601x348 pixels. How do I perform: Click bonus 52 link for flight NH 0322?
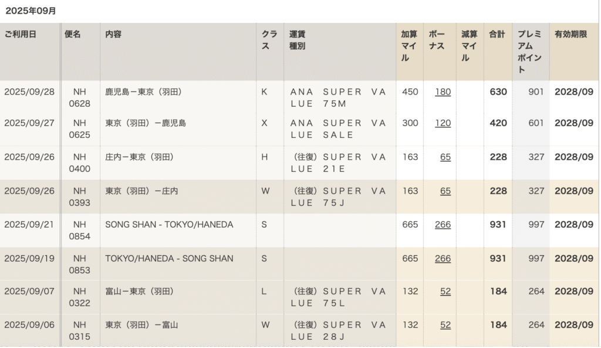pyautogui.click(x=445, y=292)
